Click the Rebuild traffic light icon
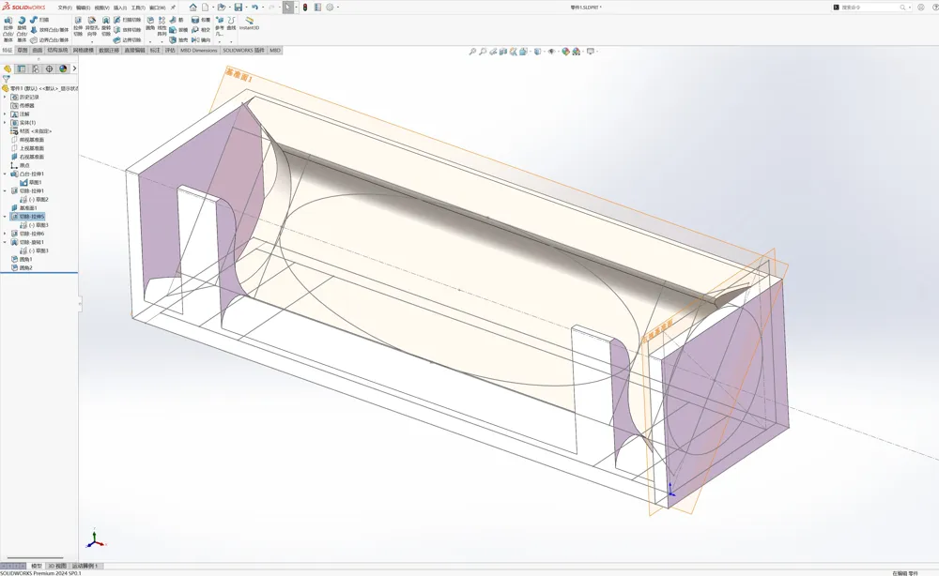939x576 pixels. pyautogui.click(x=305, y=8)
